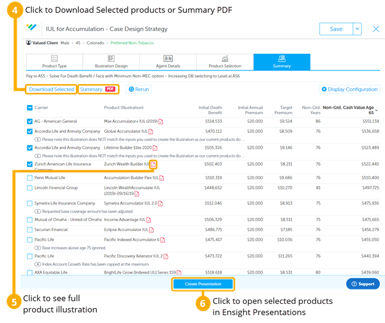Check the Pacific Discovery Xelerator row
The height and width of the screenshot is (323, 385).
[30, 256]
